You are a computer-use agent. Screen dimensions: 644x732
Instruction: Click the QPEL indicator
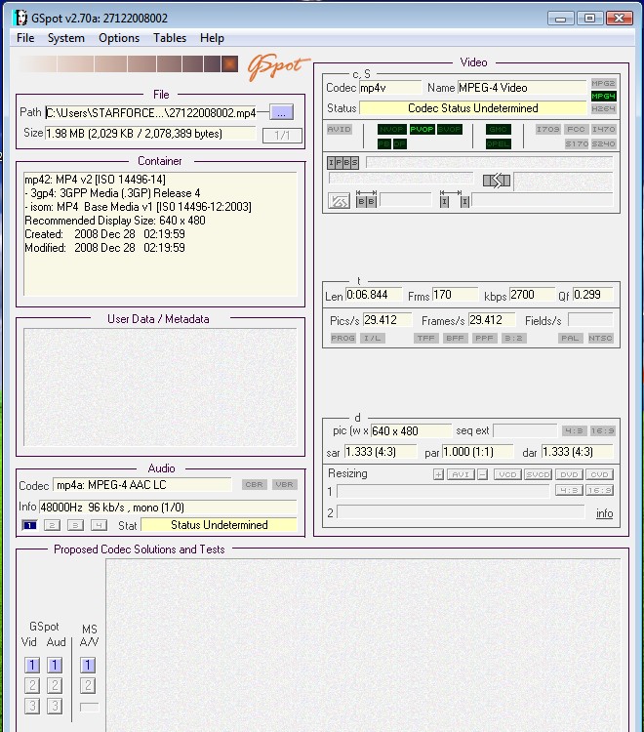tap(499, 143)
